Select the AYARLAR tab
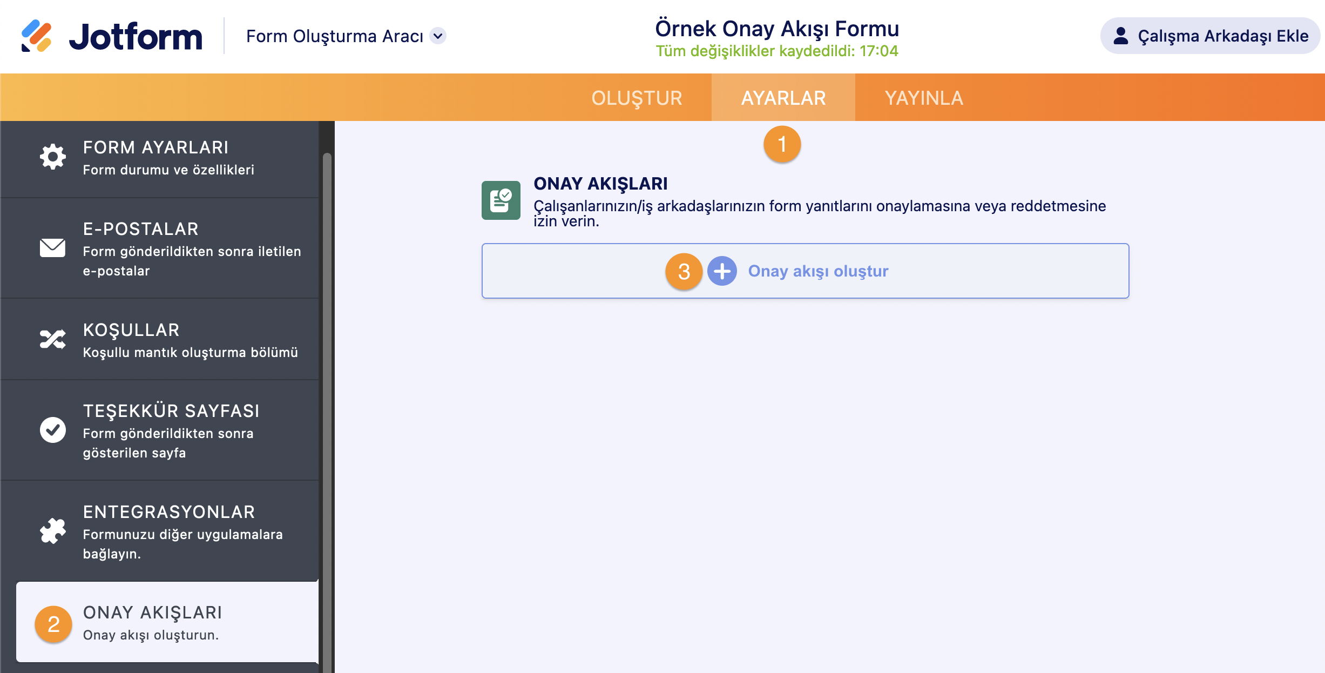This screenshot has width=1325, height=673. 783,98
